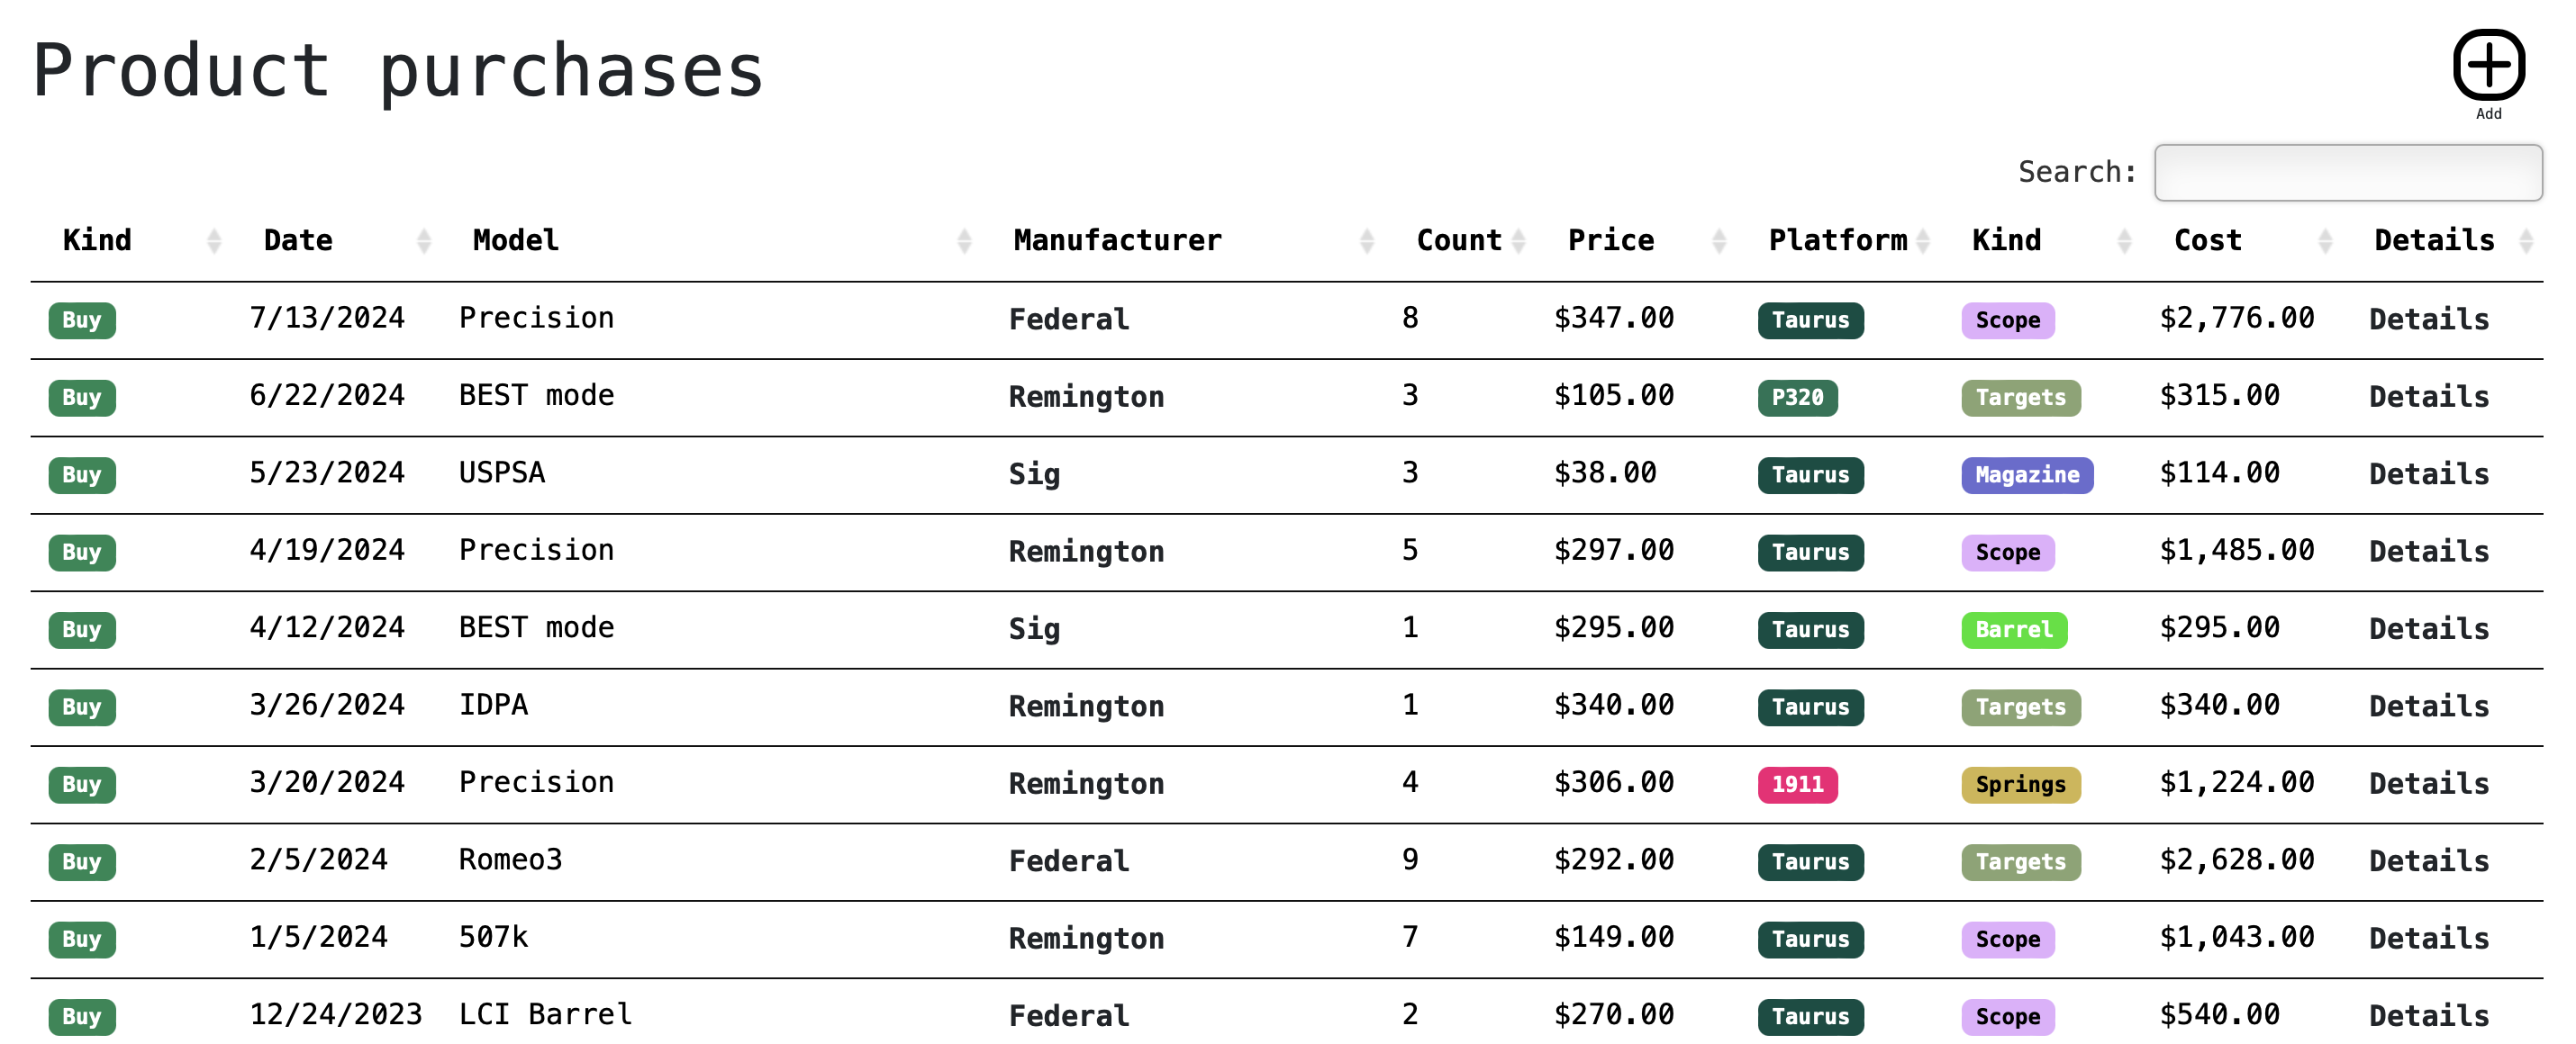2576x1044 pixels.
Task: Sort table by Date column arrows
Action: click(424, 241)
